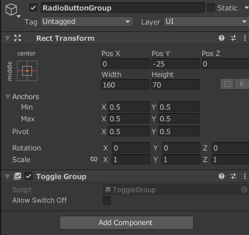
Task: Open Toggle Group three-dot menu
Action: [245, 176]
